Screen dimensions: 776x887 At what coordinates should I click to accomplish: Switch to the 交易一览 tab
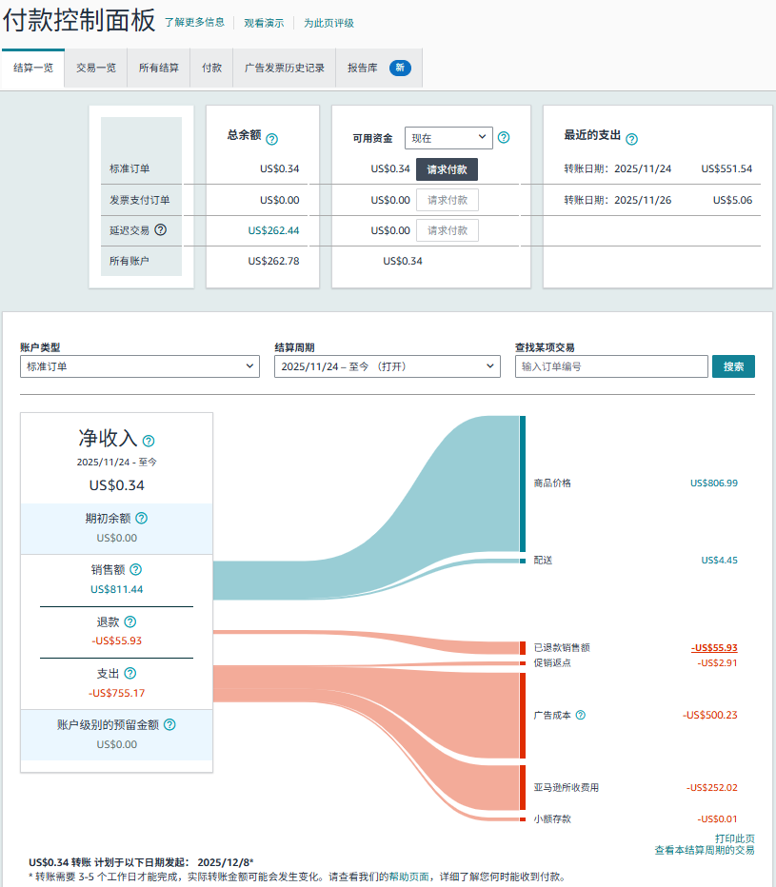click(95, 69)
